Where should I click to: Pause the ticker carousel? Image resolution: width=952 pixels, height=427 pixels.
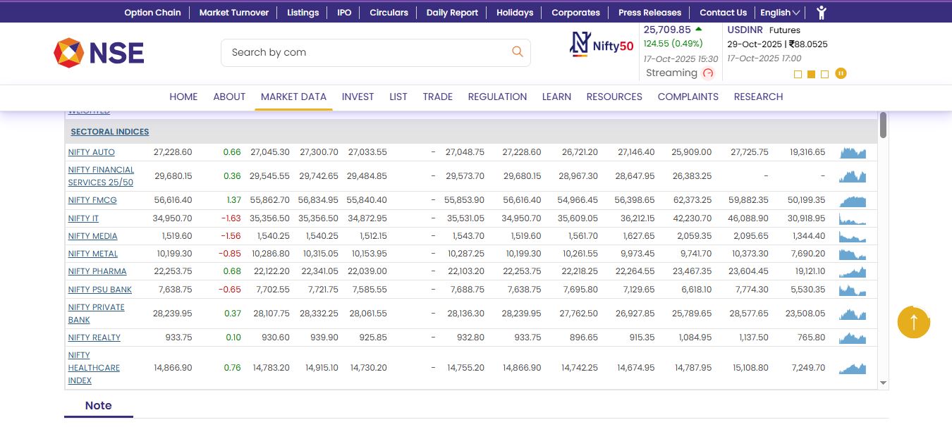coord(841,73)
